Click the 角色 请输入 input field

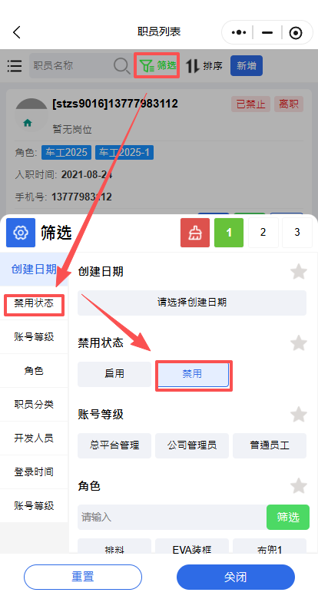point(172,518)
